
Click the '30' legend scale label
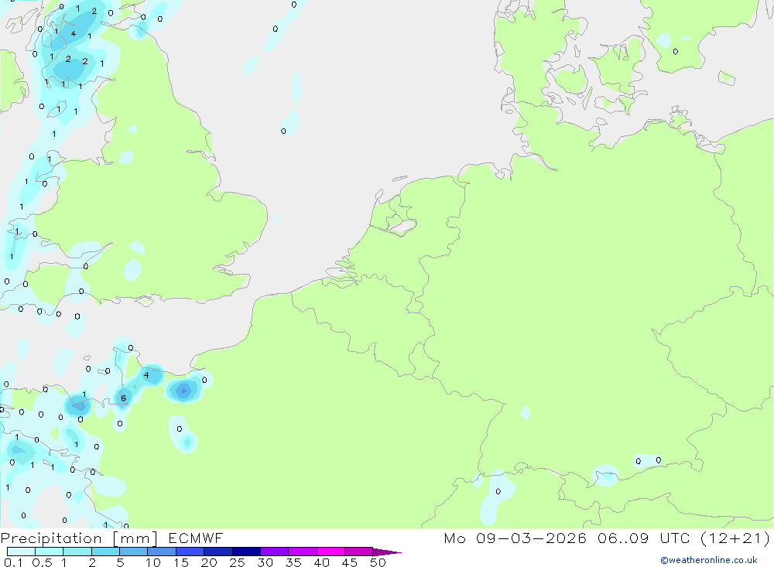(x=265, y=562)
